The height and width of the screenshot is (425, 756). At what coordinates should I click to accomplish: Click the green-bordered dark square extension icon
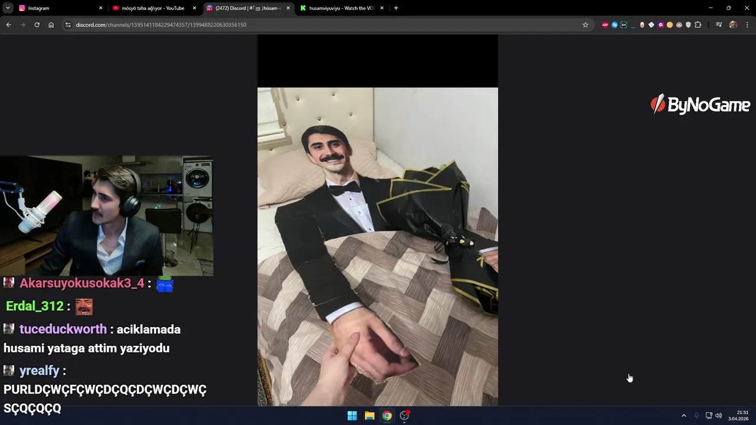coord(624,25)
